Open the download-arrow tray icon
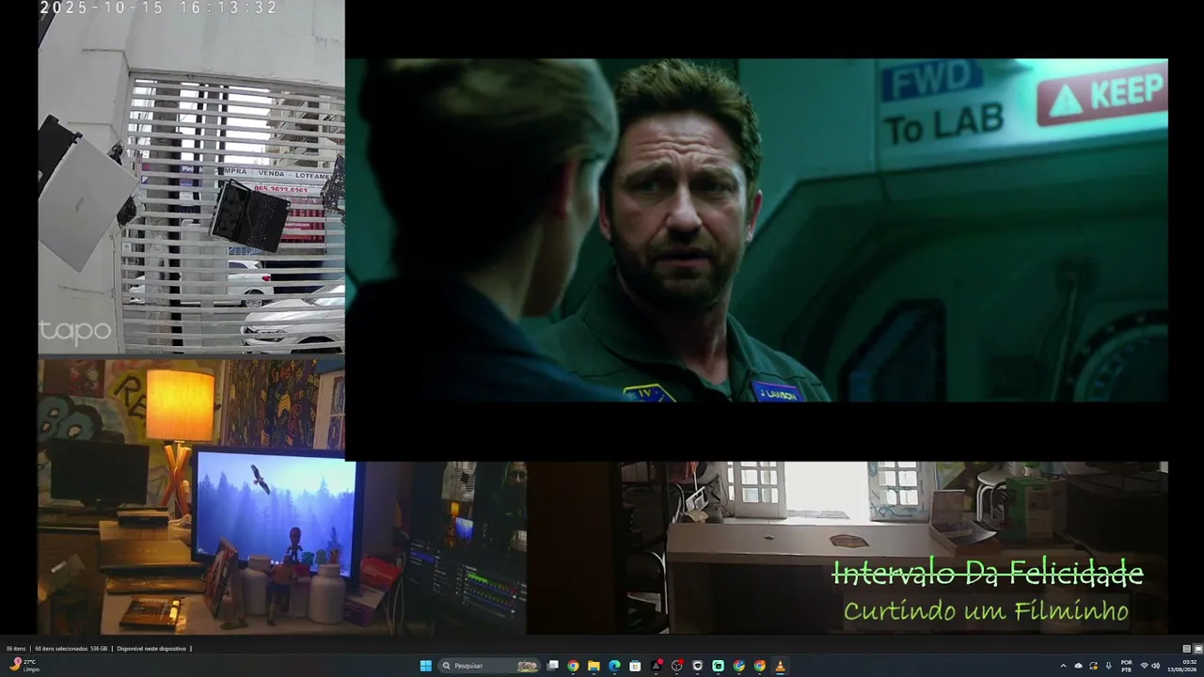Viewport: 1204px width, 677px height. [x=1109, y=666]
